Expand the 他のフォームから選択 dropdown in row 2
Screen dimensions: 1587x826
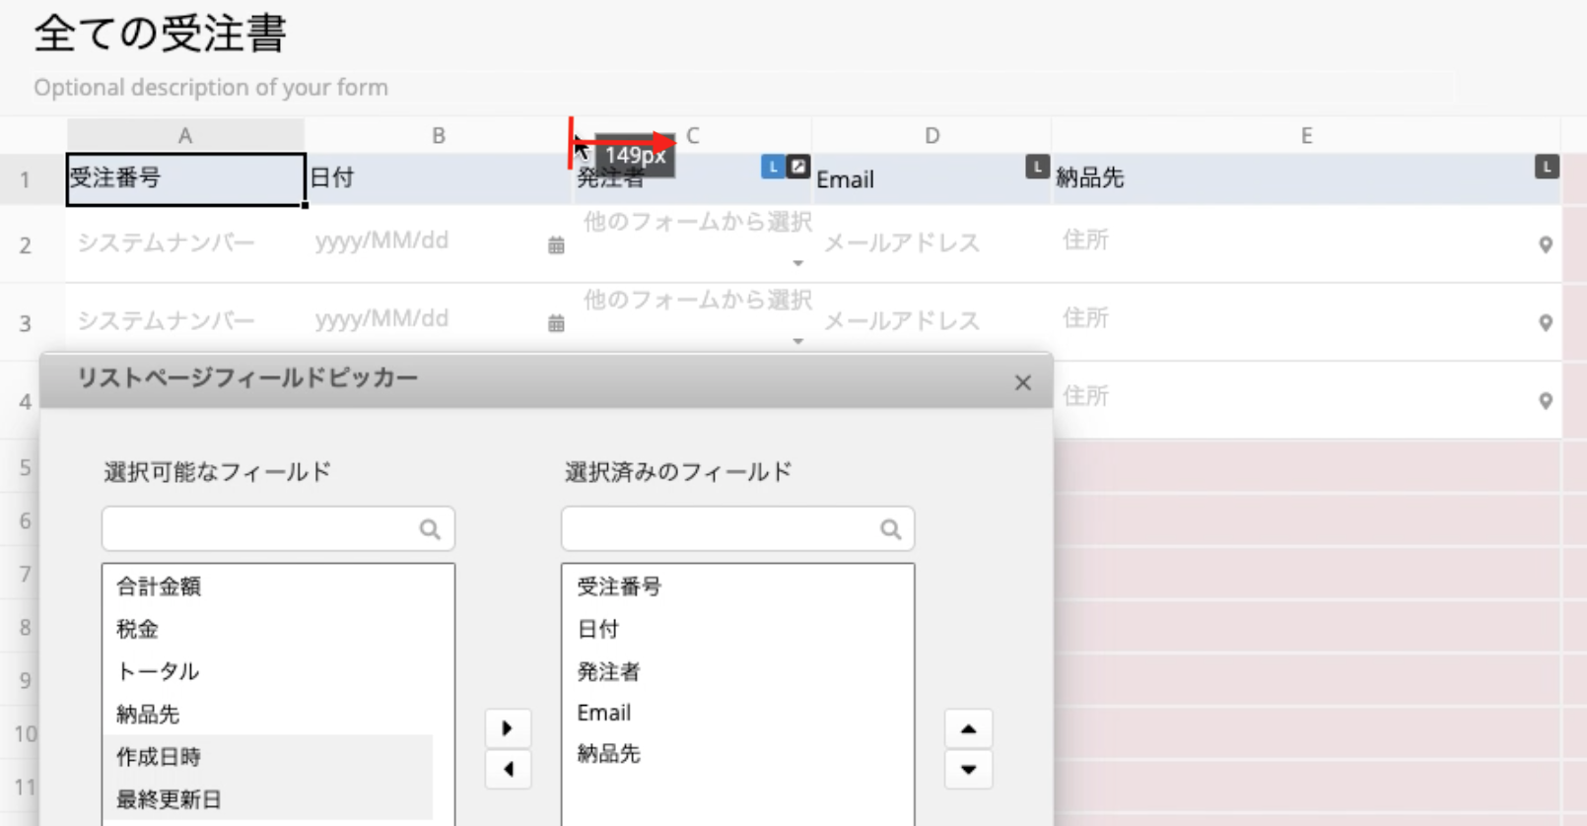point(797,263)
